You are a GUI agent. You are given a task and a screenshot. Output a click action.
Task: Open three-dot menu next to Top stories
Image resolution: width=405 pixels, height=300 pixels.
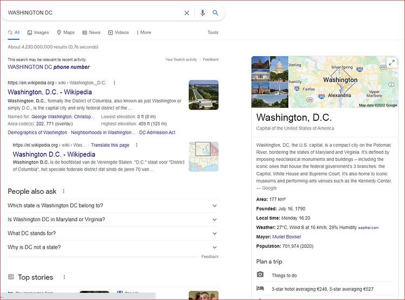[x=64, y=277]
